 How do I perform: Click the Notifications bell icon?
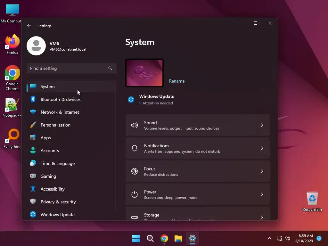[x=135, y=148]
